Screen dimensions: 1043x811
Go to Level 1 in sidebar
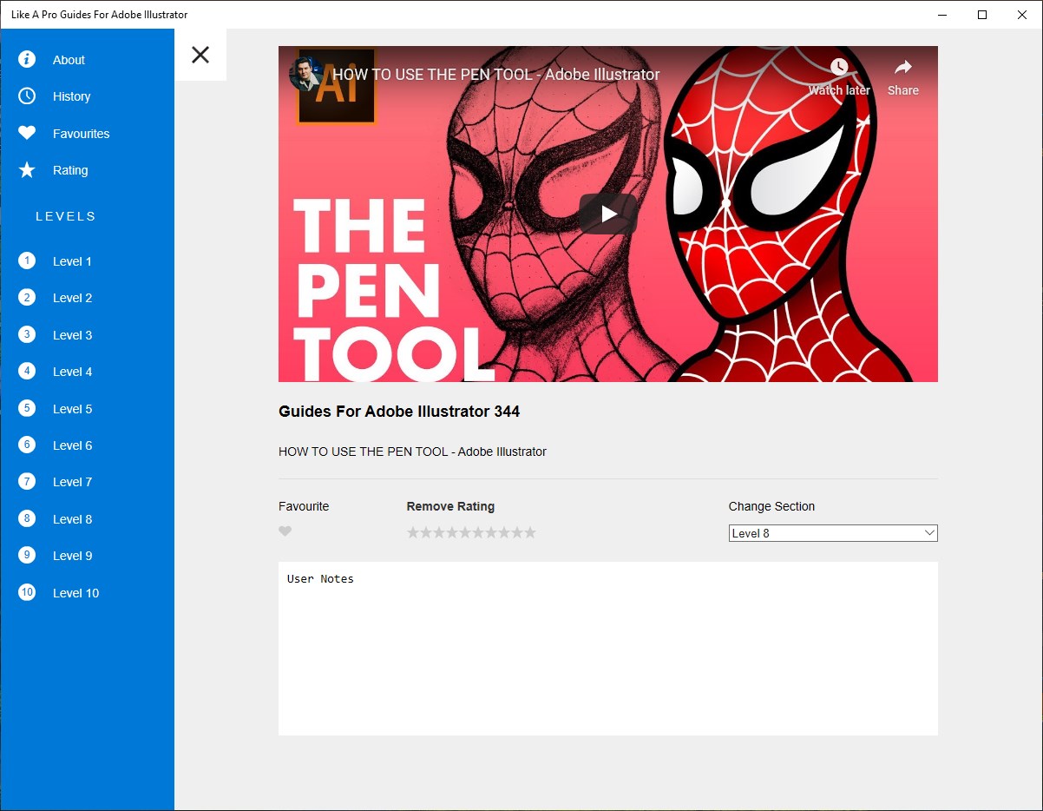click(x=87, y=261)
